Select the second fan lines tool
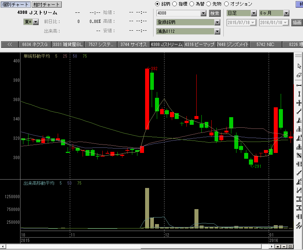 (299, 138)
